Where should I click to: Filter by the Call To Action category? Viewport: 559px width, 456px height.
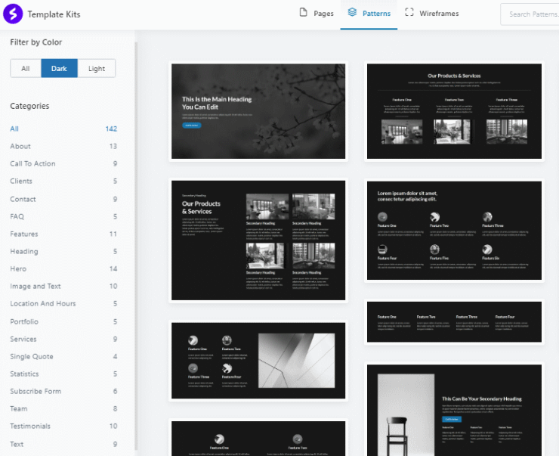[x=63, y=164]
